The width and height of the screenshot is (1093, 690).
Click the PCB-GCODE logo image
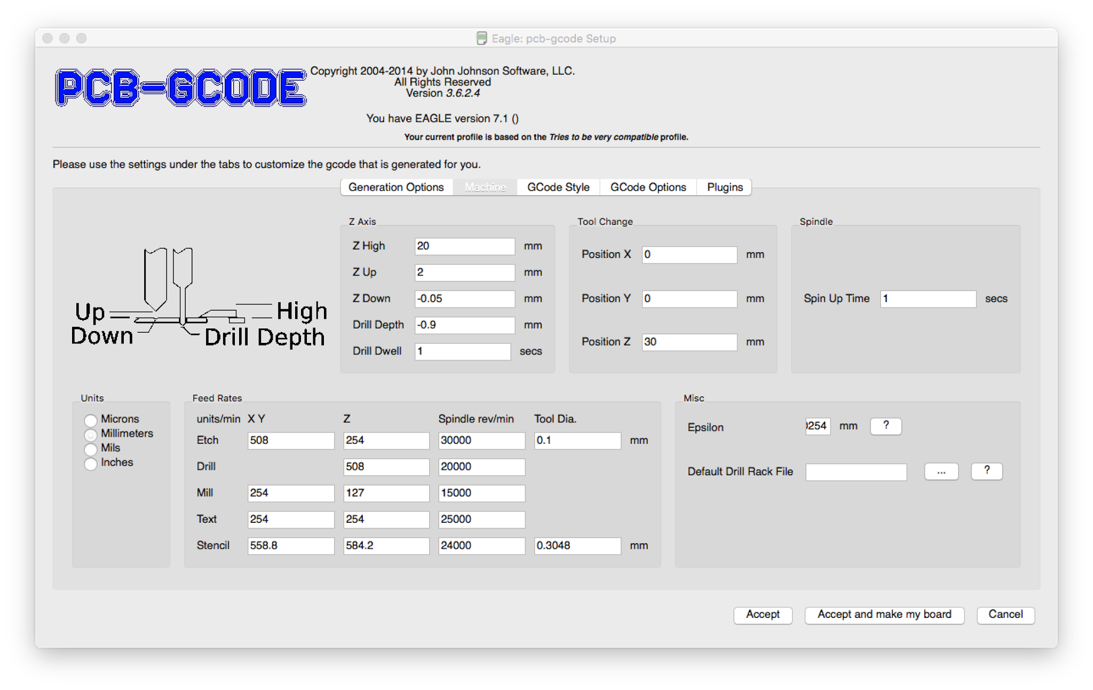click(180, 87)
